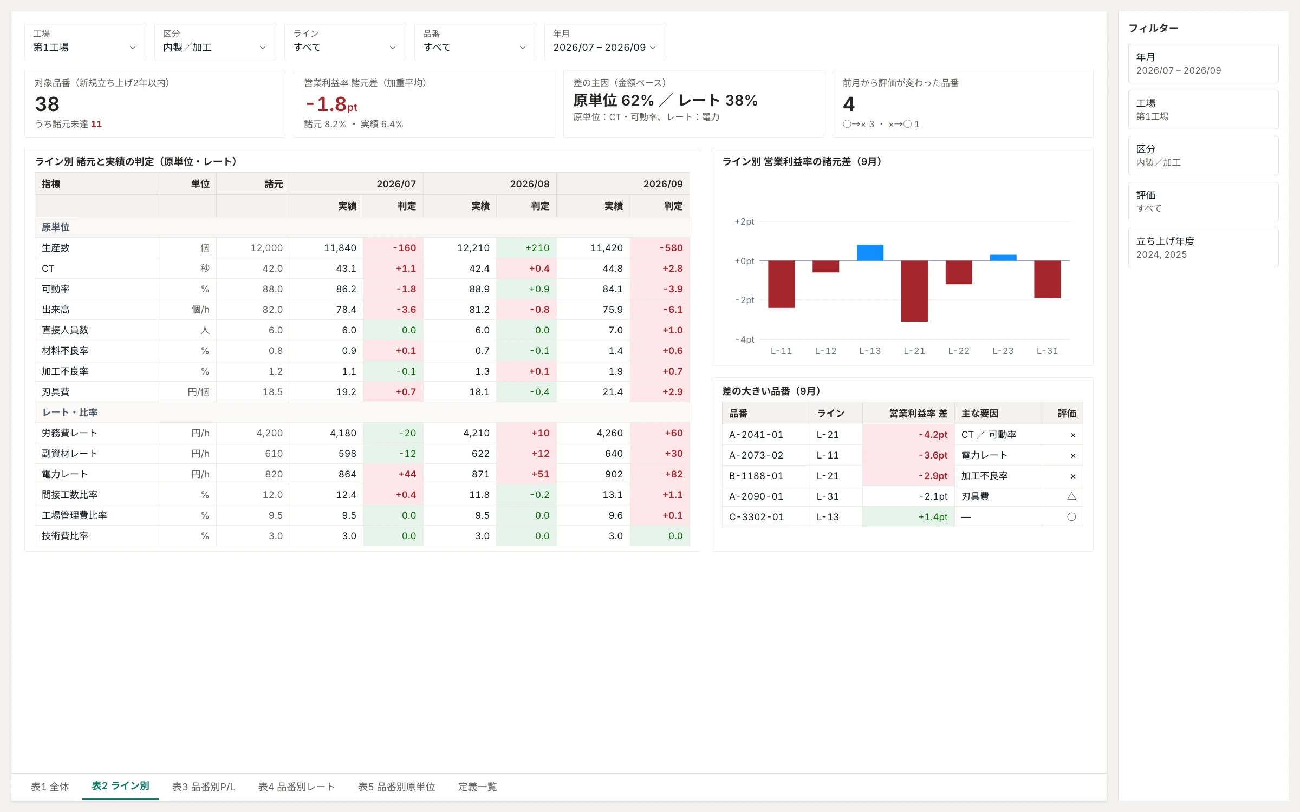Screen dimensions: 1300x812
Task: Open the 立ち上げ年度 filter card
Action: [1203, 247]
